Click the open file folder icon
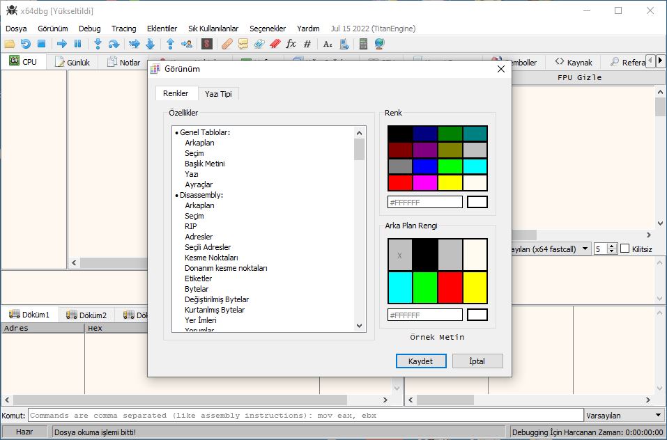 coord(9,44)
